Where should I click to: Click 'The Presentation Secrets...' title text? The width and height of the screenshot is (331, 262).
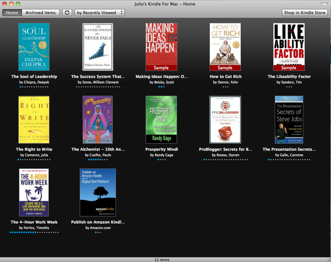[289, 149]
